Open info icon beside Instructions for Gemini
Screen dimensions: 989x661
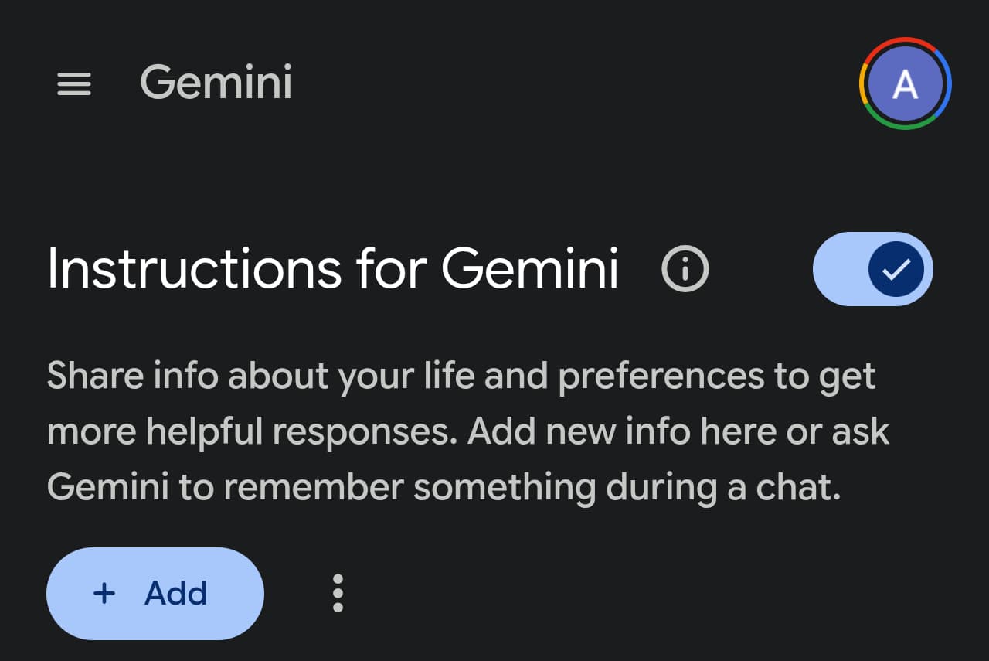coord(685,269)
